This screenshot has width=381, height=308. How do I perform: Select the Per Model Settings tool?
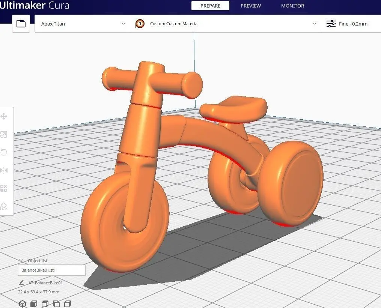[4, 188]
